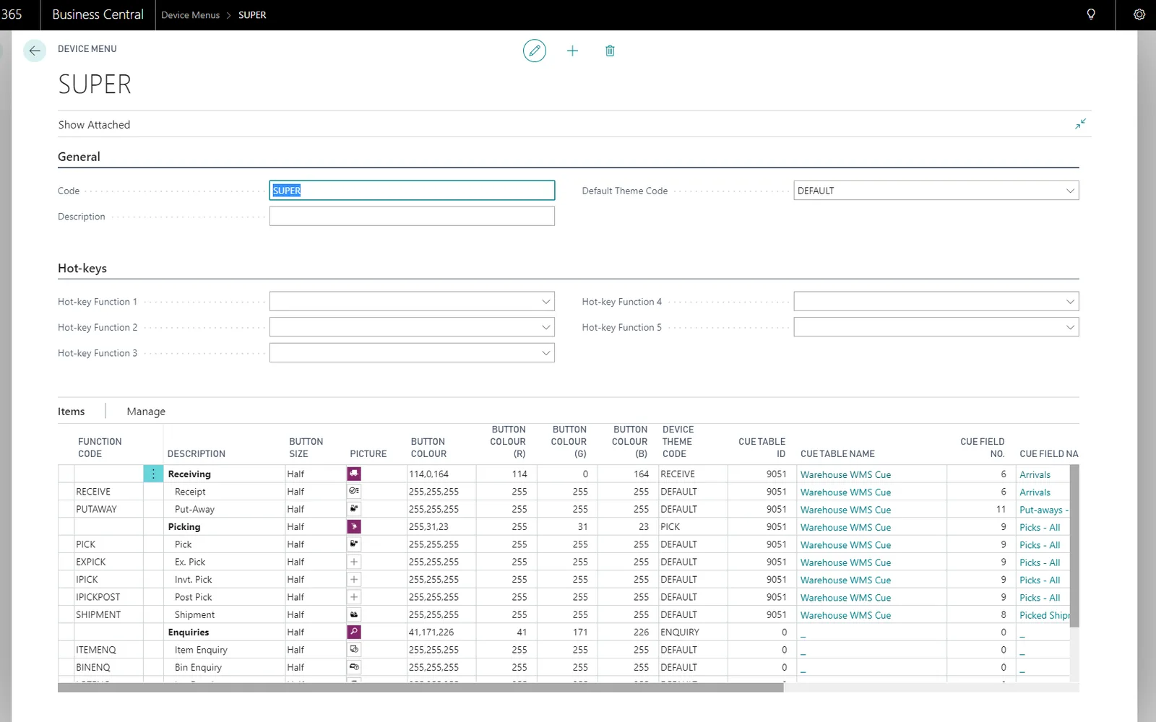
Task: Open Warehouse WMS Cue link in Shipment row
Action: [x=845, y=615]
